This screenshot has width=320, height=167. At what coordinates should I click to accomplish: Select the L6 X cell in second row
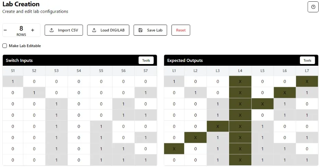[x=285, y=93]
